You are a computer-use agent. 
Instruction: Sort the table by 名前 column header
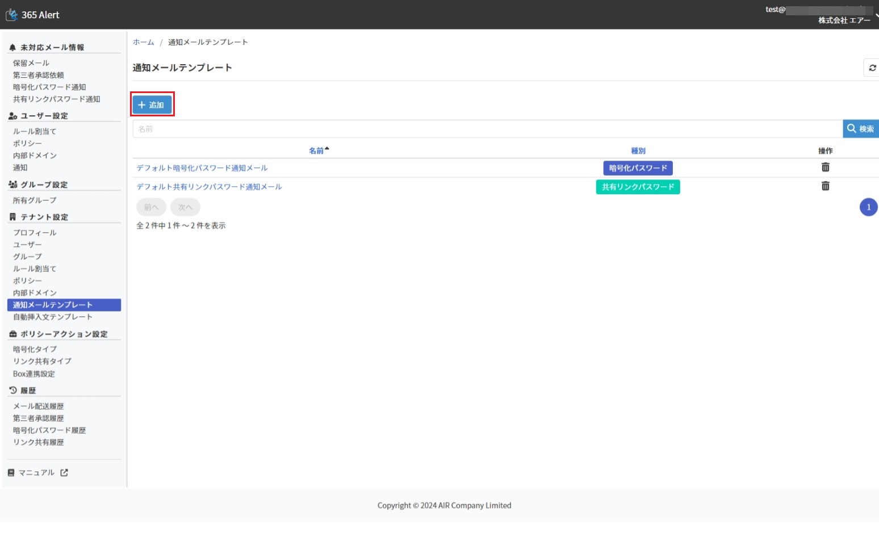coord(317,150)
